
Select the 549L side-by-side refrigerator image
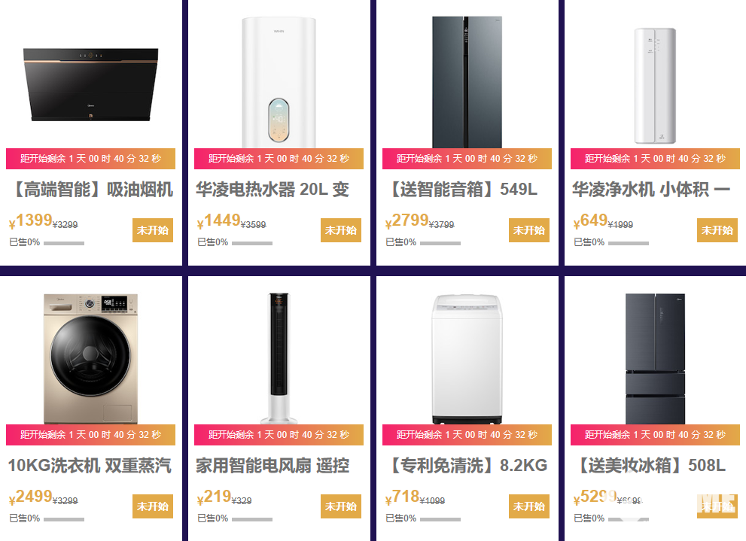tap(467, 81)
